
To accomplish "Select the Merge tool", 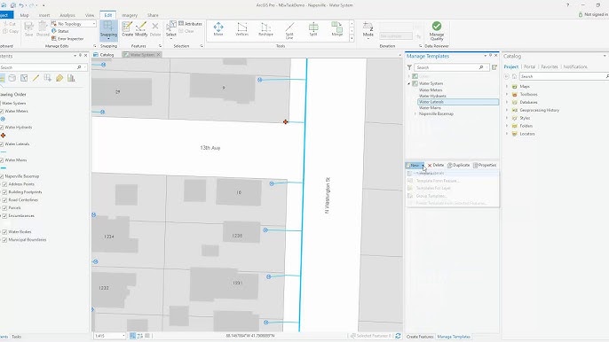I will click(x=337, y=29).
